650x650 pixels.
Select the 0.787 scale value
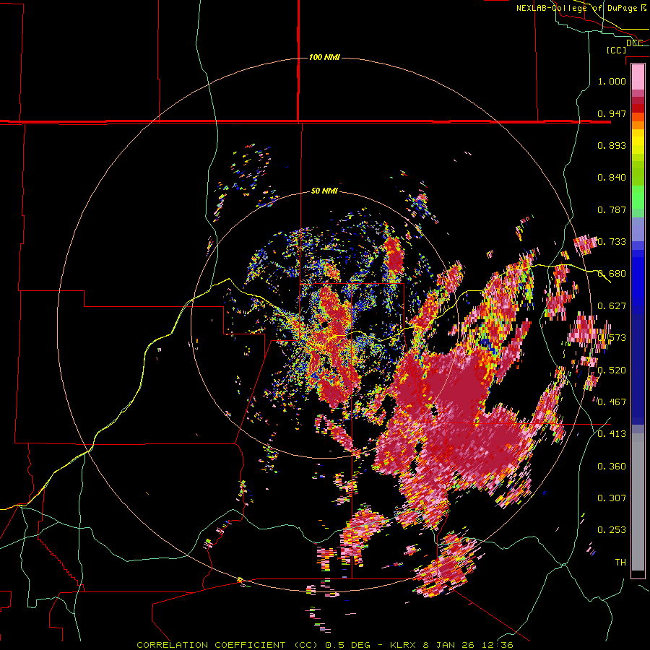(x=612, y=209)
